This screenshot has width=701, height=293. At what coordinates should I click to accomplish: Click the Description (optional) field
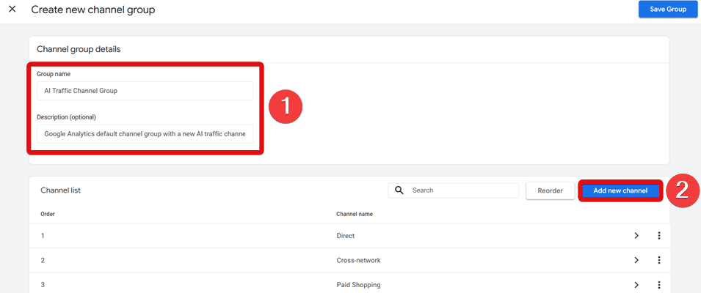pyautogui.click(x=145, y=134)
